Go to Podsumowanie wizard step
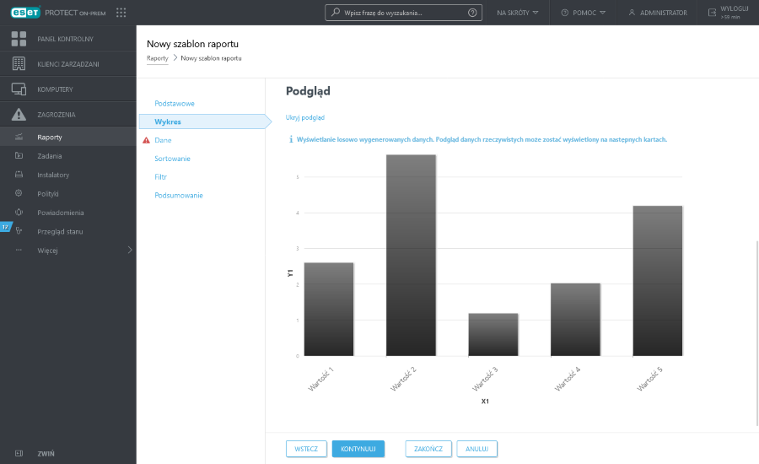 179,195
